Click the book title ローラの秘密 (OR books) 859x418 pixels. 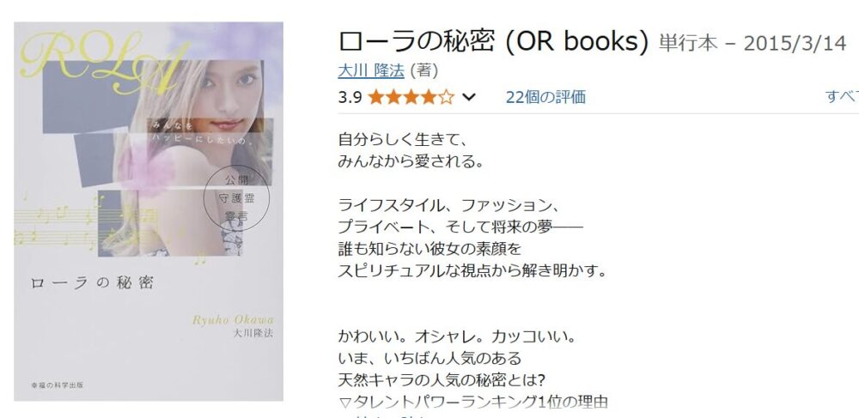[493, 41]
